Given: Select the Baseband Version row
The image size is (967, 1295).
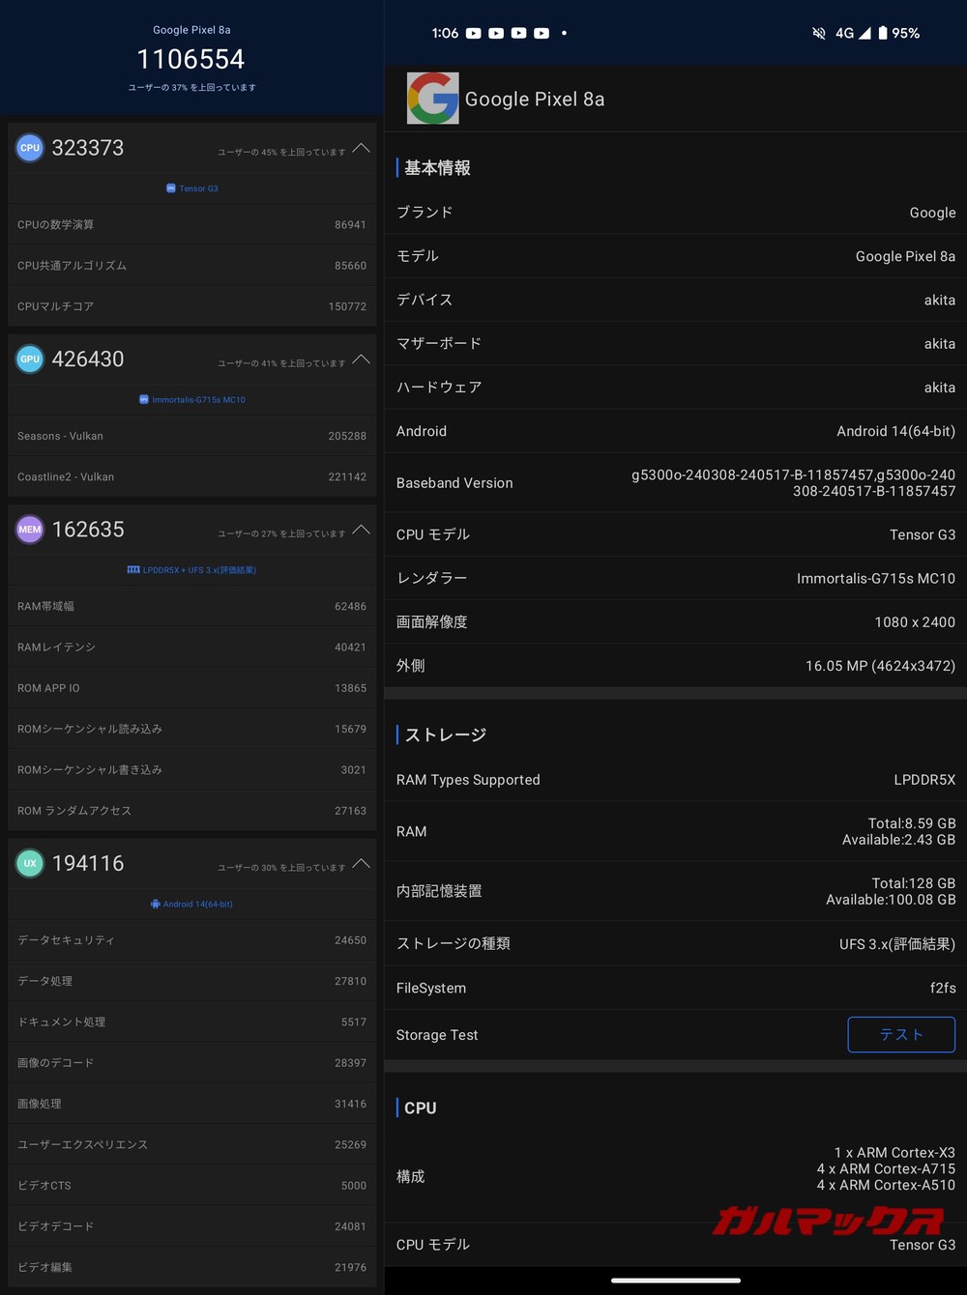Looking at the screenshot, I should click(x=675, y=483).
